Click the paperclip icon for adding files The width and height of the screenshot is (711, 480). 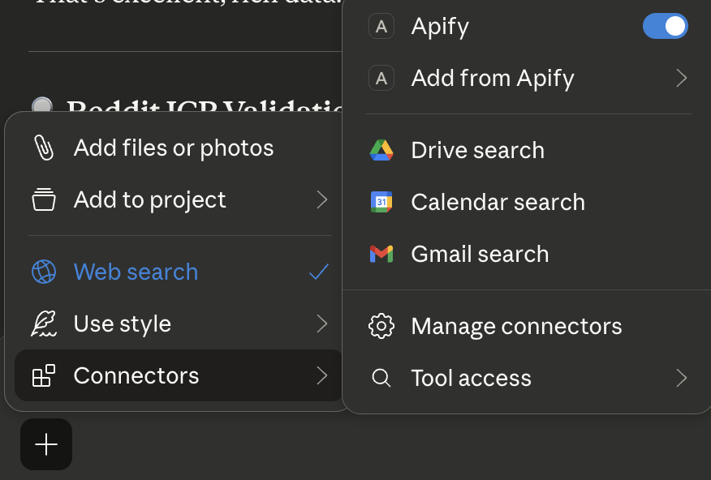coord(44,148)
